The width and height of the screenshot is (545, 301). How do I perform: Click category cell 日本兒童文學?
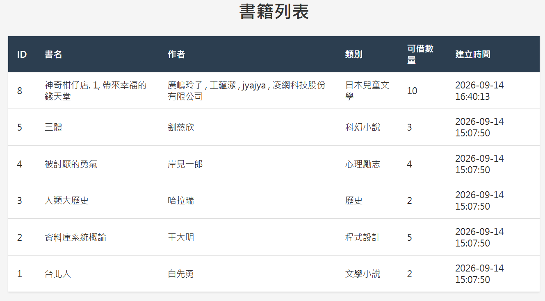367,91
